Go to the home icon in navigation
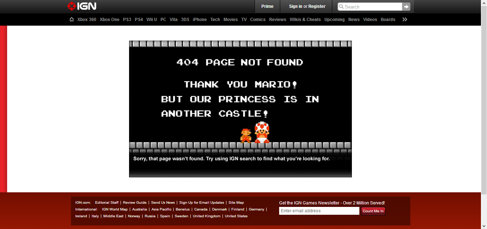 pyautogui.click(x=72, y=20)
